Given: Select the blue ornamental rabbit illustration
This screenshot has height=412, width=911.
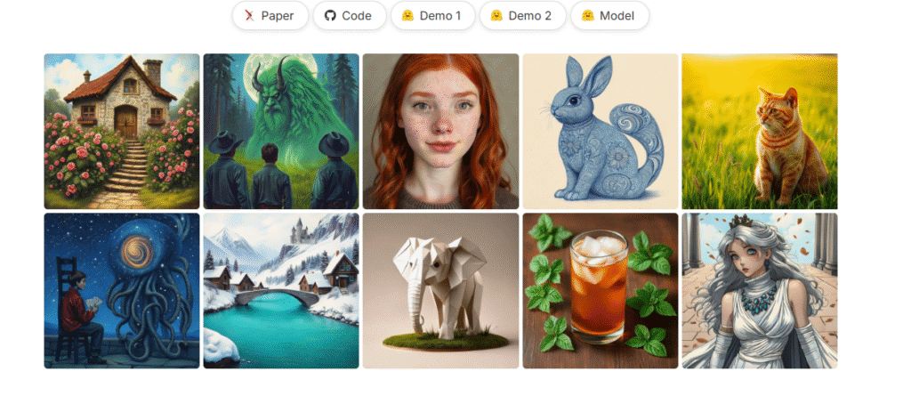Looking at the screenshot, I should [x=601, y=132].
